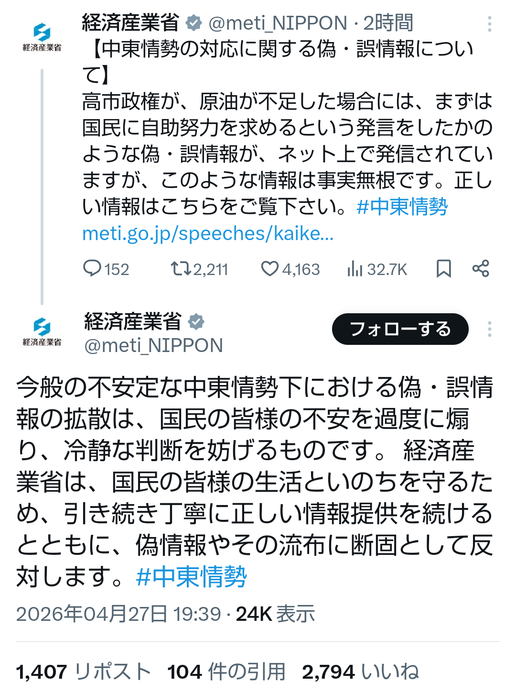Open the @meti_NIPPON handle under main tweet author
The height and width of the screenshot is (694, 516).
(154, 345)
